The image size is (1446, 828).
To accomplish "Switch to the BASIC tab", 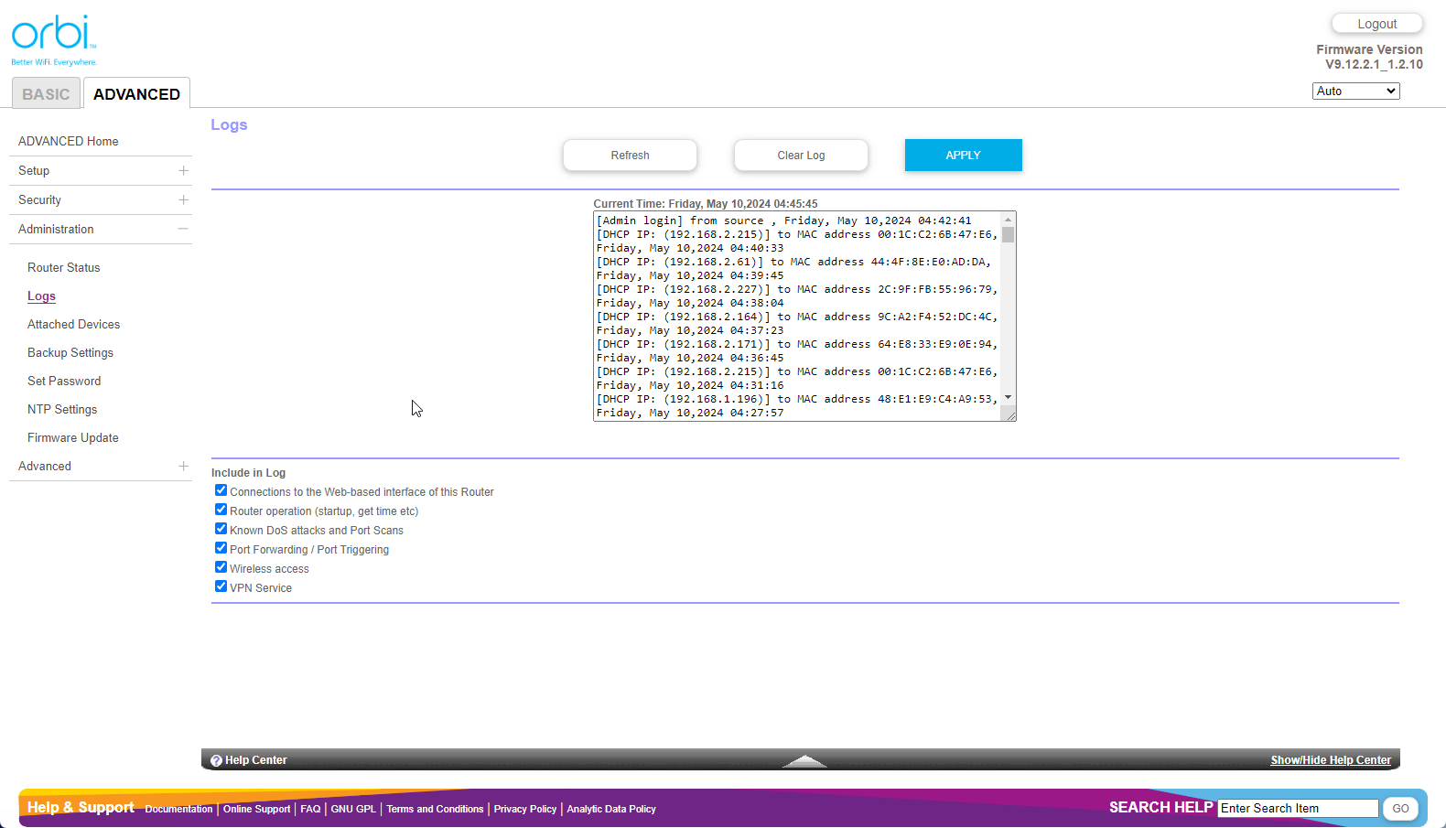I will 46,94.
